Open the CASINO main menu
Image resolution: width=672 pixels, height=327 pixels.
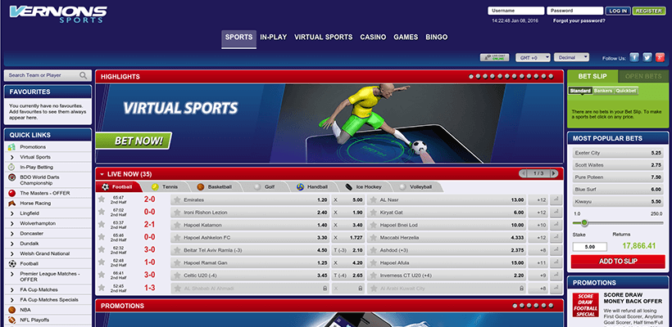[x=373, y=37]
